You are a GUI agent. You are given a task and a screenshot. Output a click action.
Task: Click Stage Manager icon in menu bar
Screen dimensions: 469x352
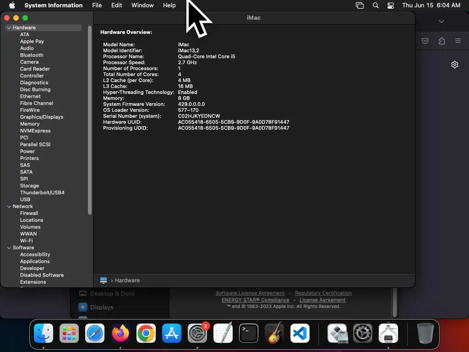point(360,5)
